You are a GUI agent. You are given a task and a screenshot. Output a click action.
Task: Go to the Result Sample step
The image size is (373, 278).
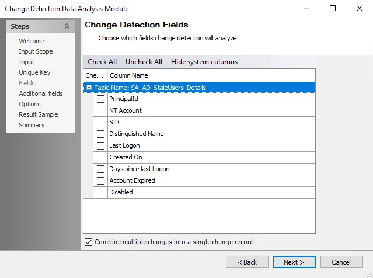point(39,114)
